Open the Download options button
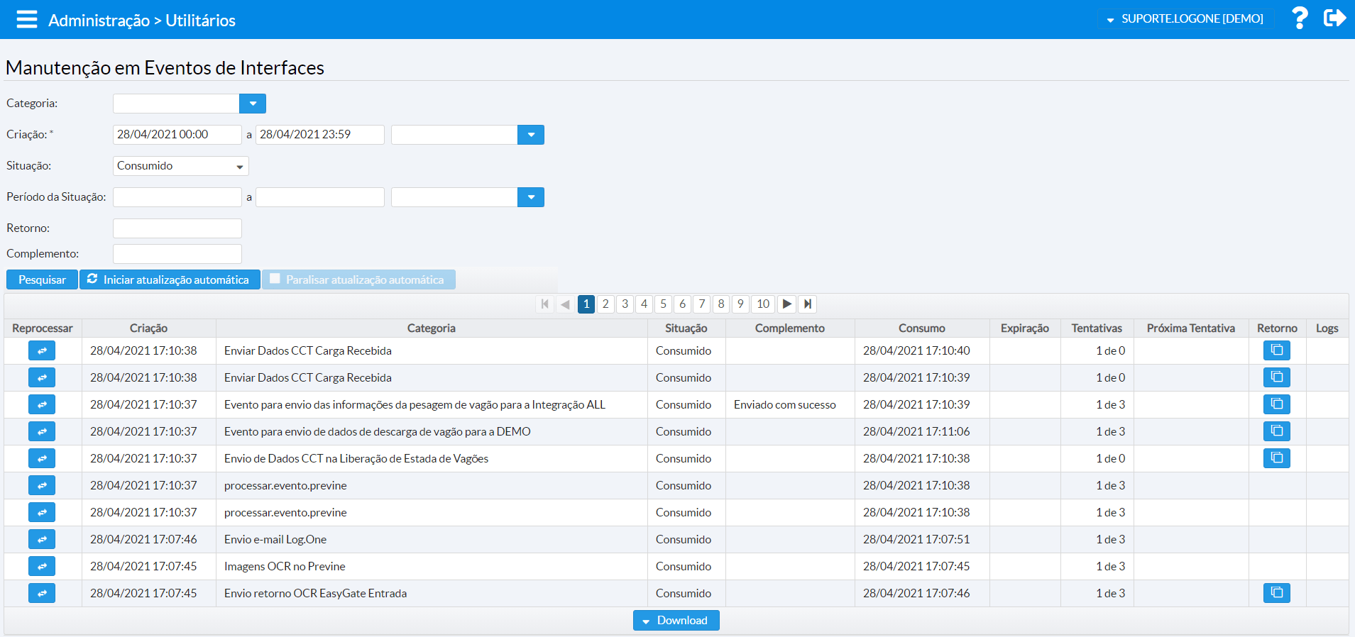The height and width of the screenshot is (637, 1355). click(676, 621)
